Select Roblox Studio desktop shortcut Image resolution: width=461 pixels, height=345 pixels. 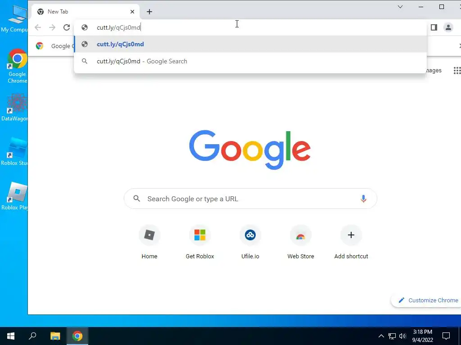point(14,152)
